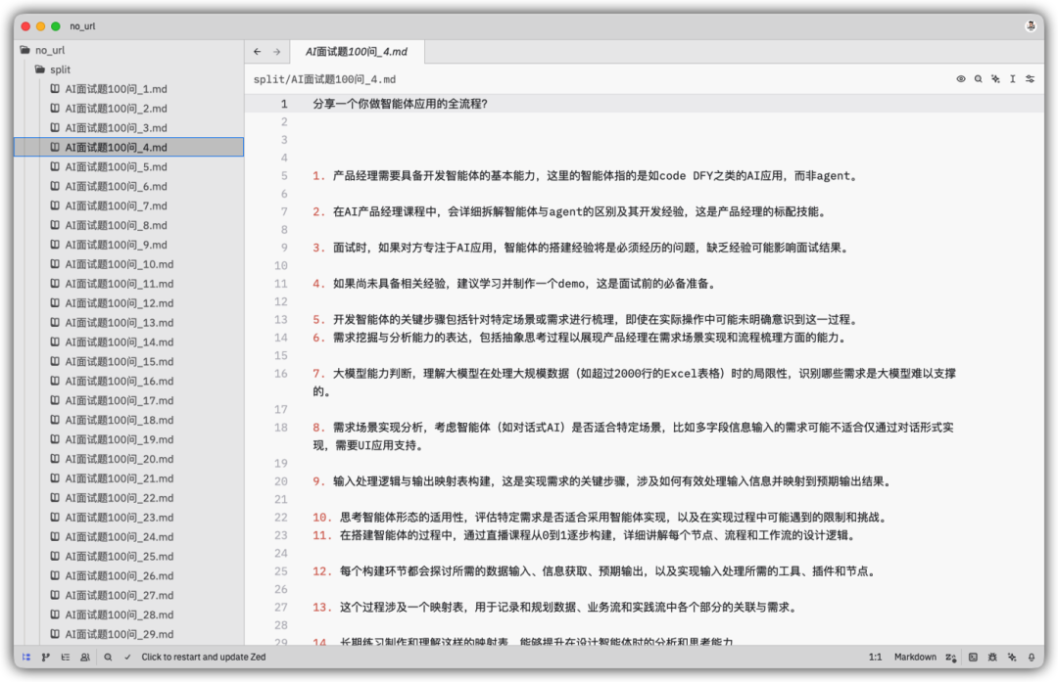Image resolution: width=1058 pixels, height=682 pixels.
Task: Open project search from status bar
Action: 109,658
